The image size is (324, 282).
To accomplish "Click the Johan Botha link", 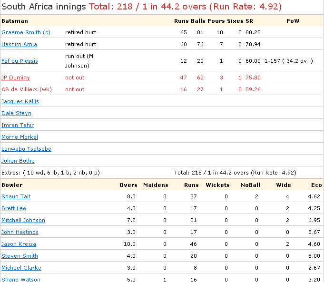I will [18, 161].
